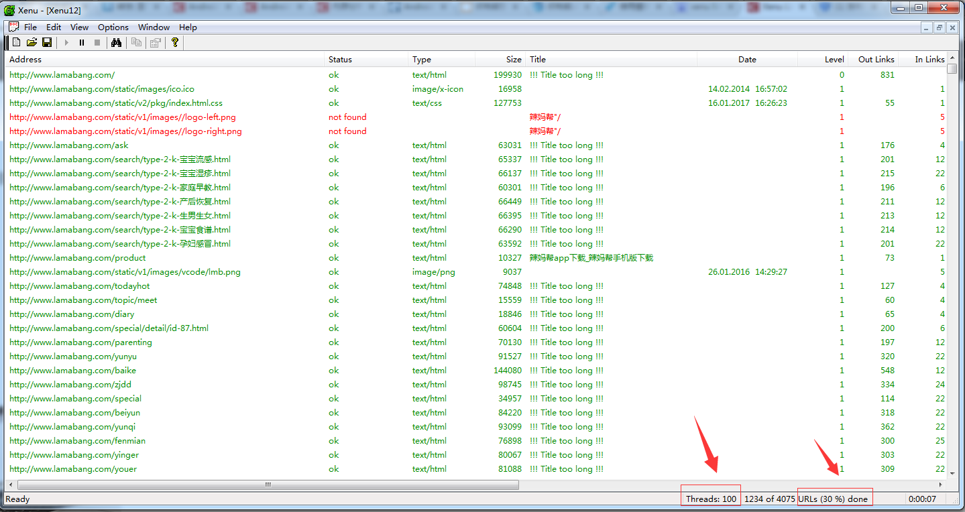Open the View menu

(79, 27)
